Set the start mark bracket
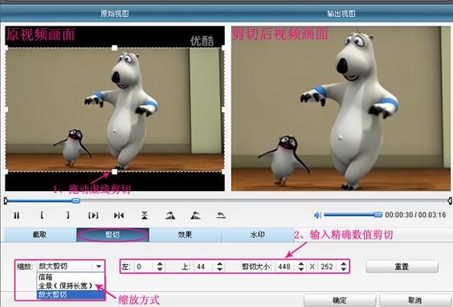The height and width of the screenshot is (307, 453). coord(42,215)
